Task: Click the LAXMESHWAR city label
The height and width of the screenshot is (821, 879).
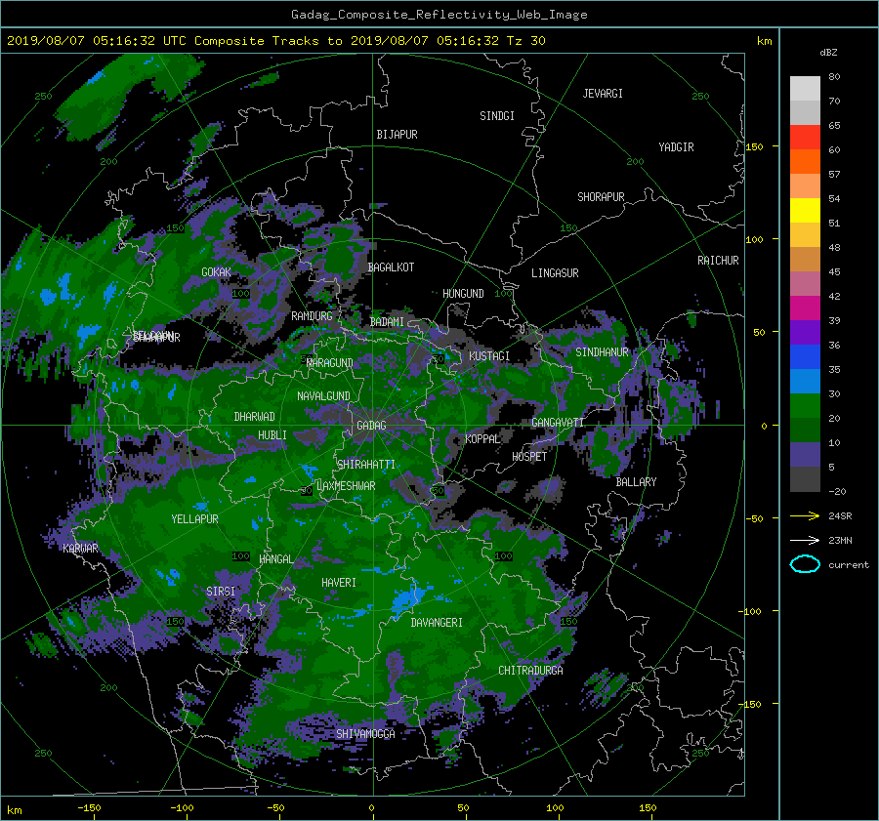Action: [346, 486]
